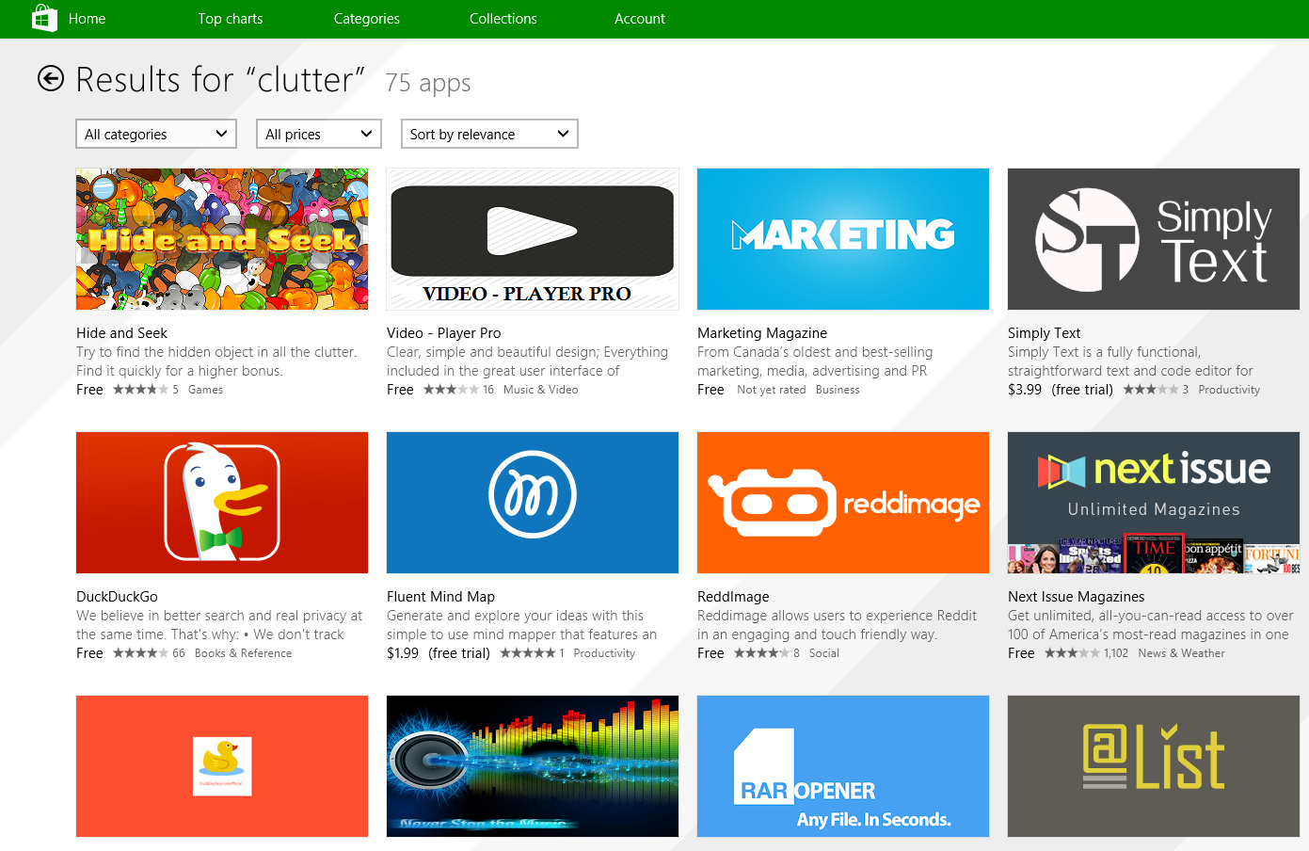Expand the All categories dropdown

tap(156, 134)
